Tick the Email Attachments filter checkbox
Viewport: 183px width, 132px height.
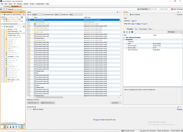click(4, 31)
